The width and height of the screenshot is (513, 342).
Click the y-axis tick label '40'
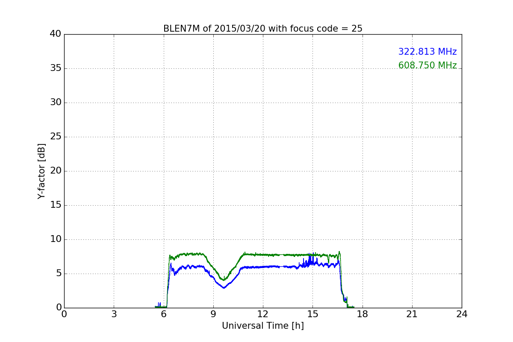point(56,34)
